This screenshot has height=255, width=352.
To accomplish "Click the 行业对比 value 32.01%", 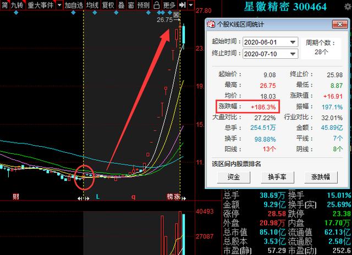I will pos(332,118).
